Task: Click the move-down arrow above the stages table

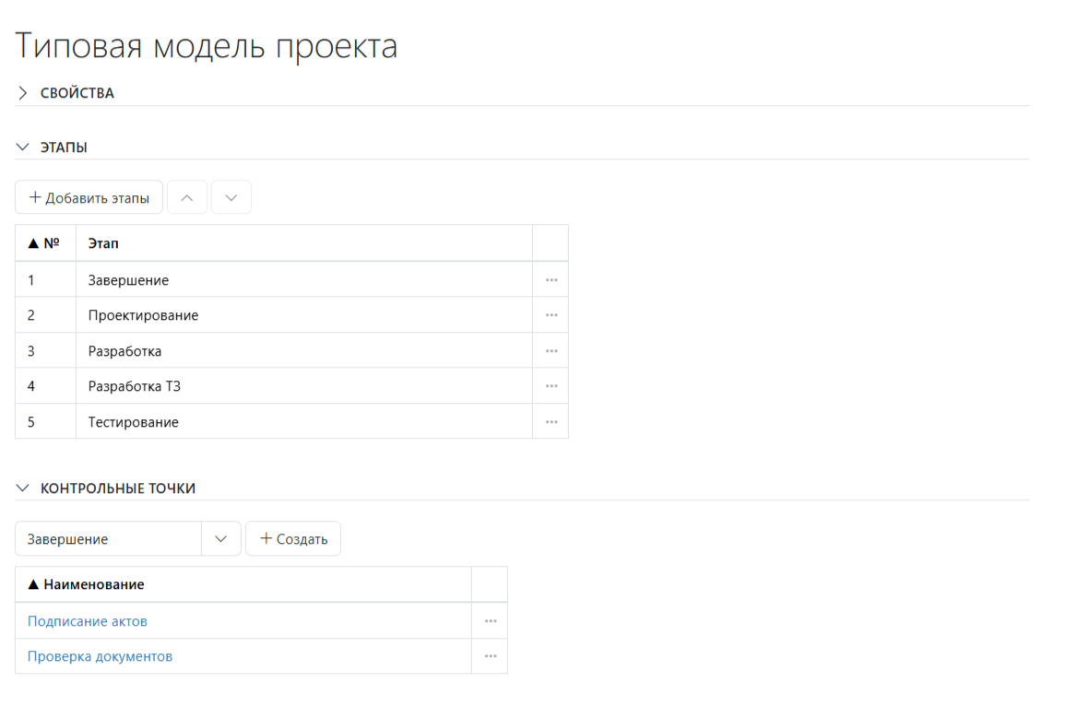Action: (x=231, y=196)
